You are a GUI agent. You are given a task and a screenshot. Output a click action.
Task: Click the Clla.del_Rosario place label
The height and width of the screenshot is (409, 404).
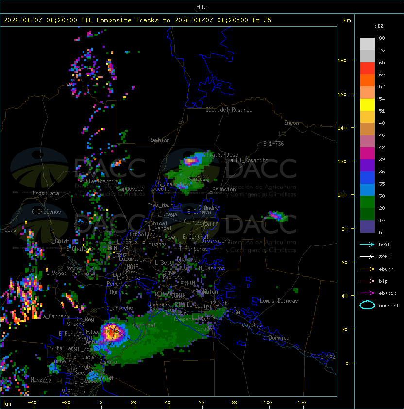pyautogui.click(x=229, y=110)
